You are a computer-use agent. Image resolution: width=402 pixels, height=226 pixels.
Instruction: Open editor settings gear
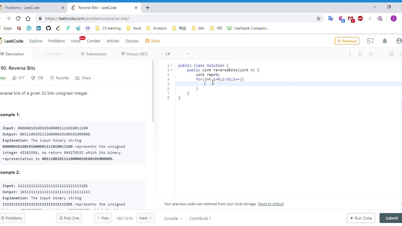[x=391, y=54]
